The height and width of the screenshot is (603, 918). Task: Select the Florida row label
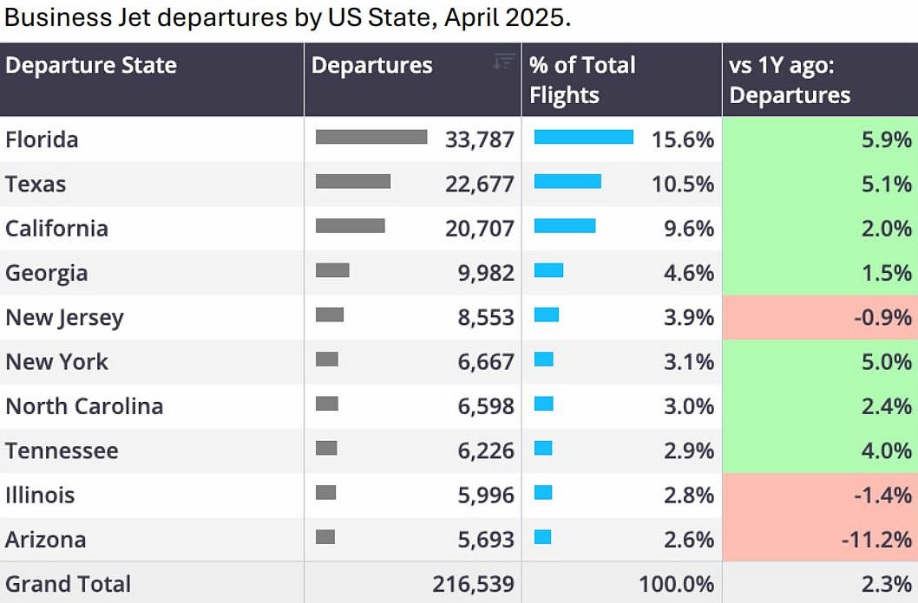pyautogui.click(x=42, y=139)
